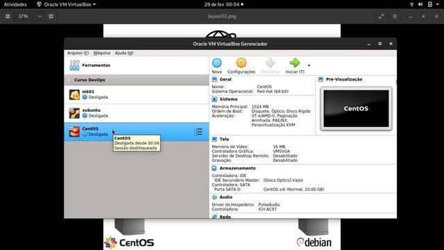Click the 1024 MB memory value

(x=260, y=106)
